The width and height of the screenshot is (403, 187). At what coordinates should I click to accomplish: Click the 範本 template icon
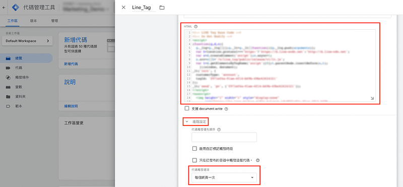(8, 106)
